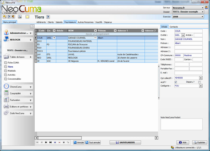Expand the Catégorie FOU dropdown
The image size is (210, 151).
pos(201,86)
